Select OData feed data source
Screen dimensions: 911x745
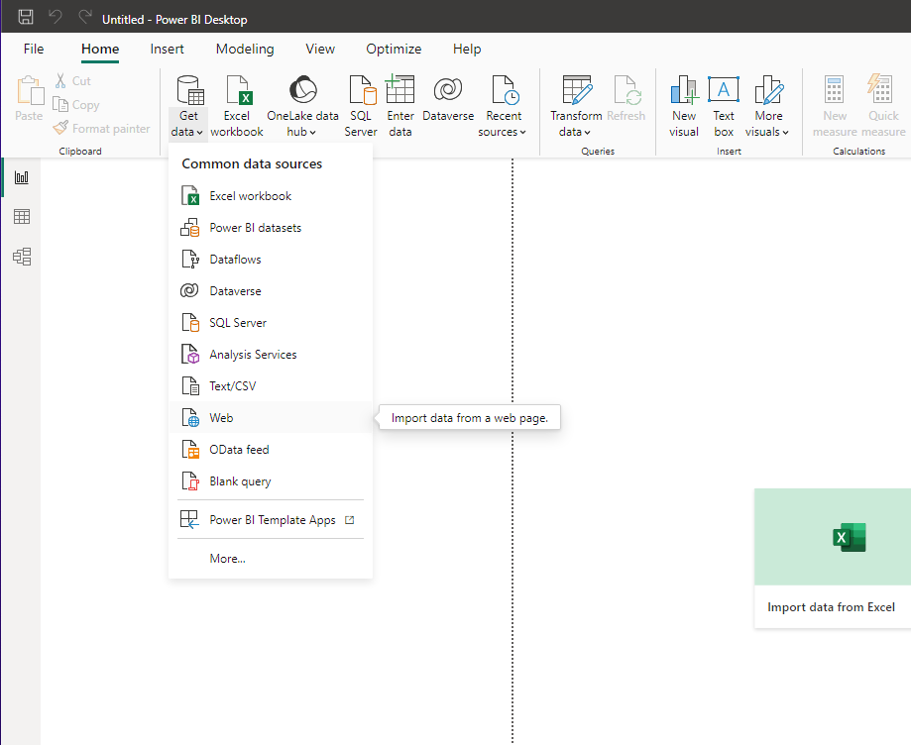[271, 450]
